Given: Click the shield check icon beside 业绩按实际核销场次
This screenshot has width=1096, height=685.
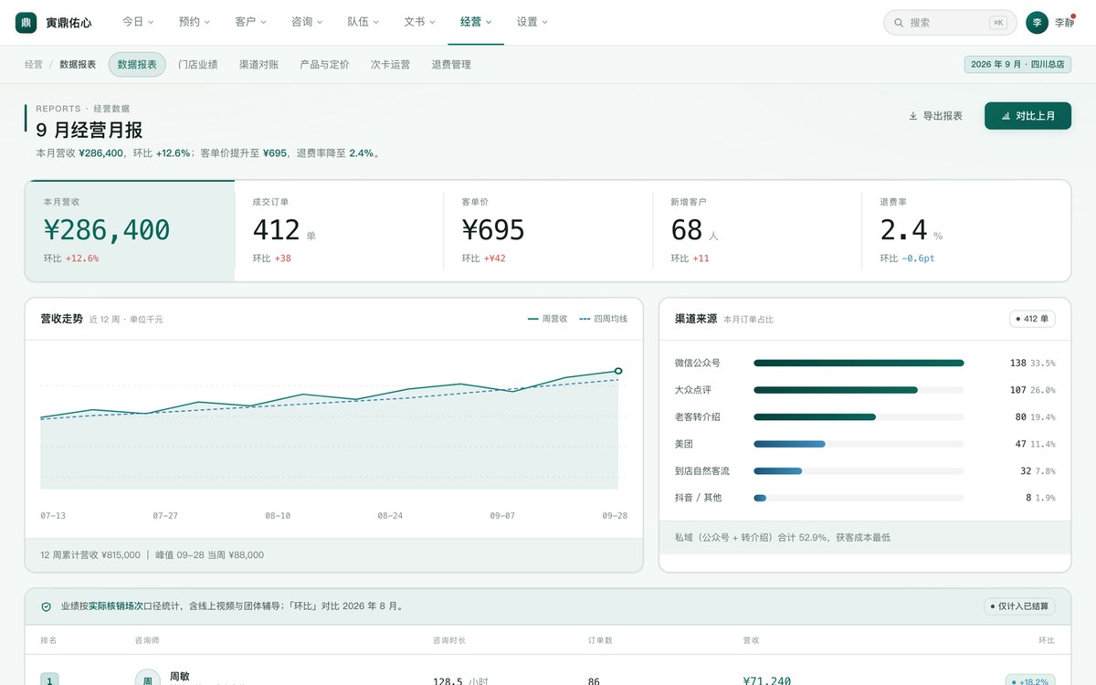Looking at the screenshot, I should [47, 606].
